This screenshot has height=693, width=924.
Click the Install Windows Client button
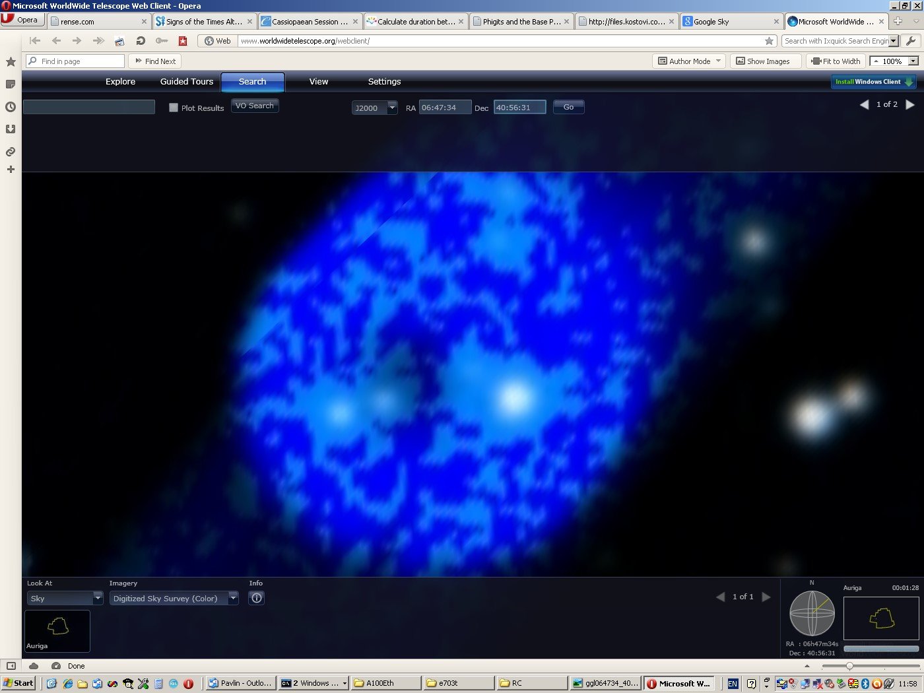[873, 82]
